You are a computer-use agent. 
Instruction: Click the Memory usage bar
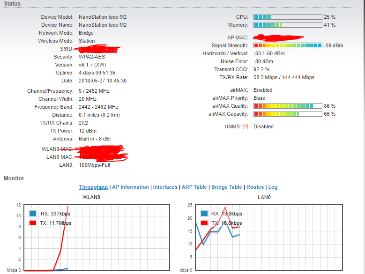[x=288, y=25]
